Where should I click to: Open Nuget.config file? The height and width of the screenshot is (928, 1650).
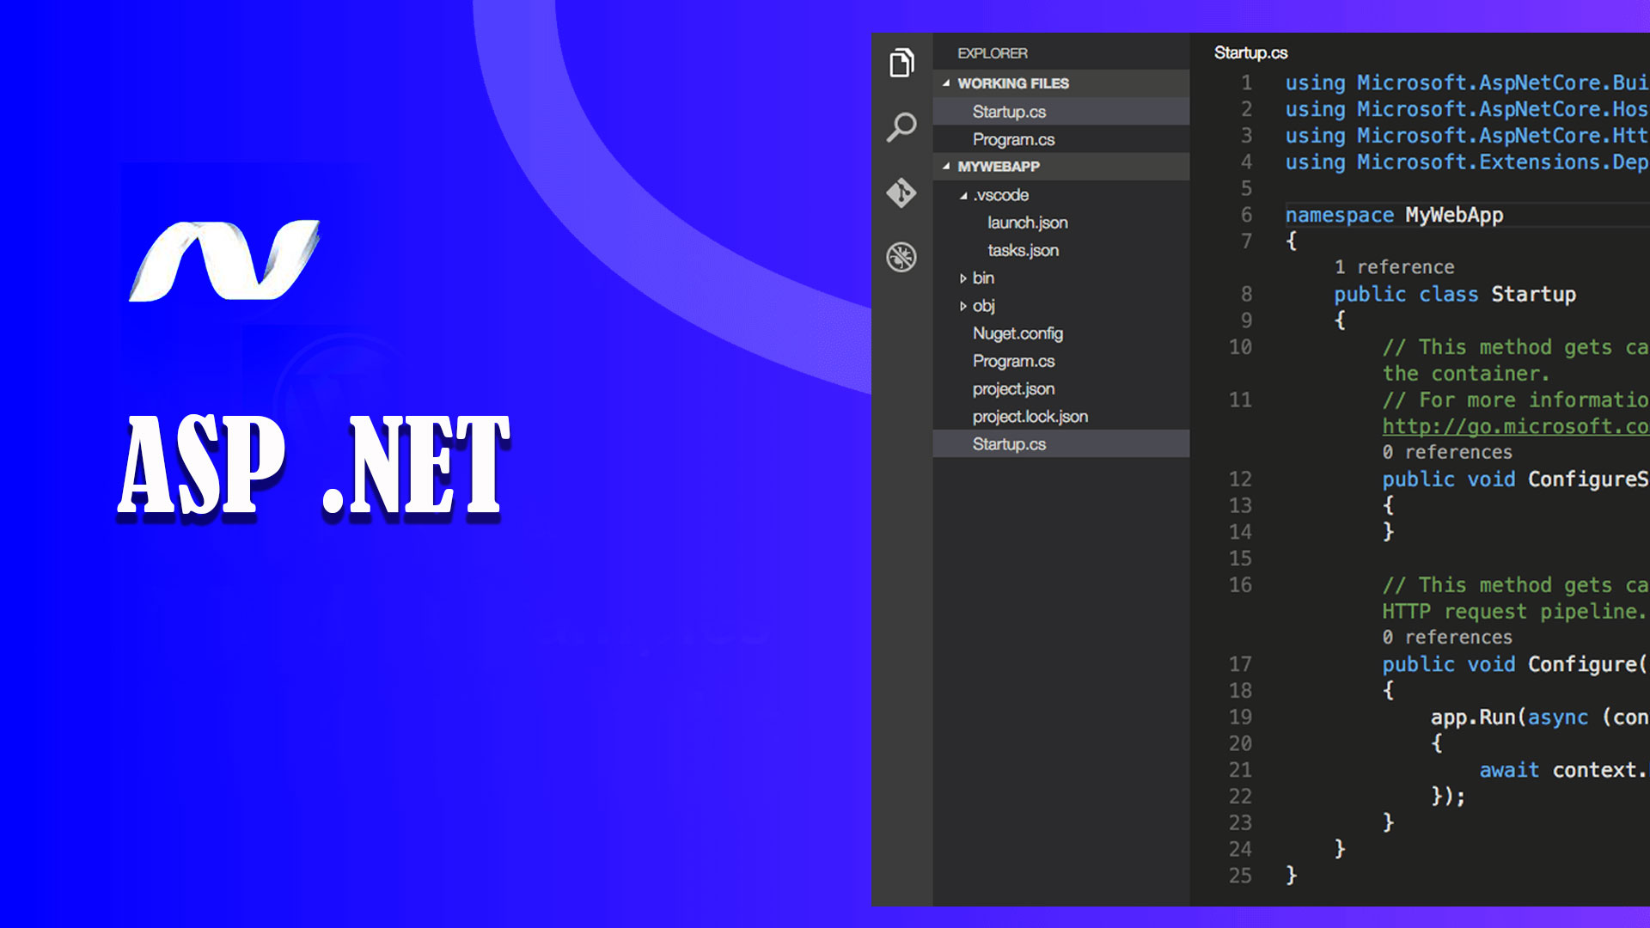pyautogui.click(x=1017, y=333)
